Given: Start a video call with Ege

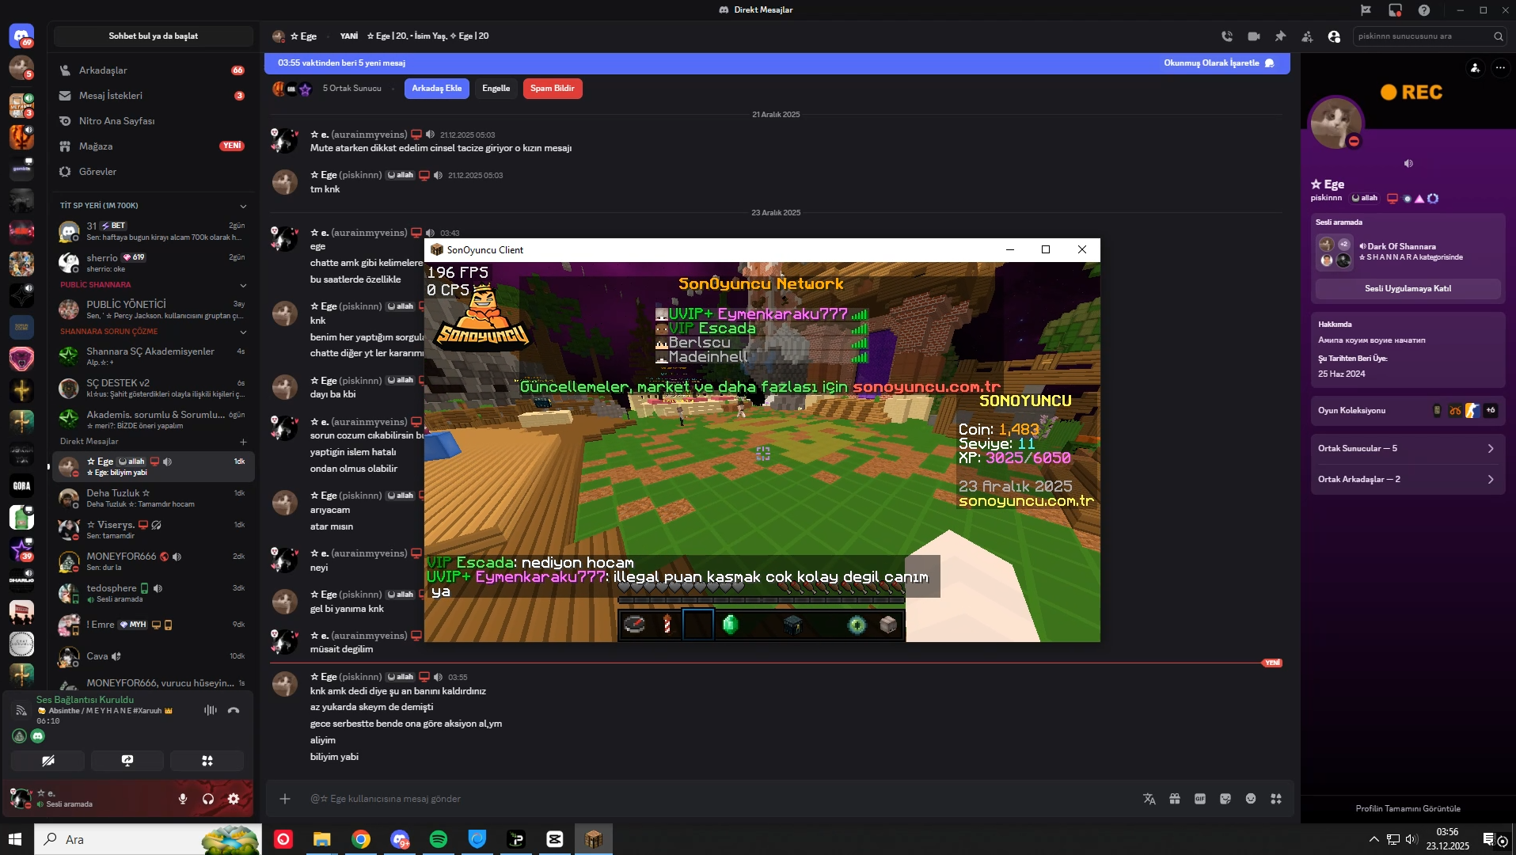Looking at the screenshot, I should tap(1254, 36).
